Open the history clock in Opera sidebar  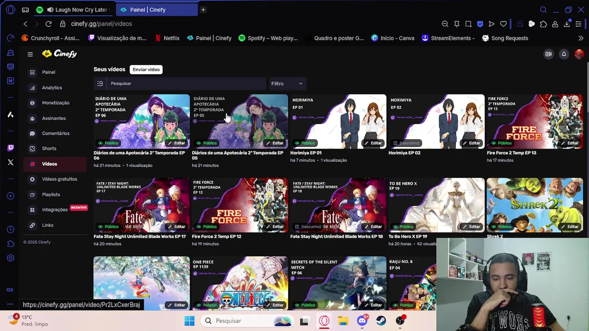click(x=10, y=229)
